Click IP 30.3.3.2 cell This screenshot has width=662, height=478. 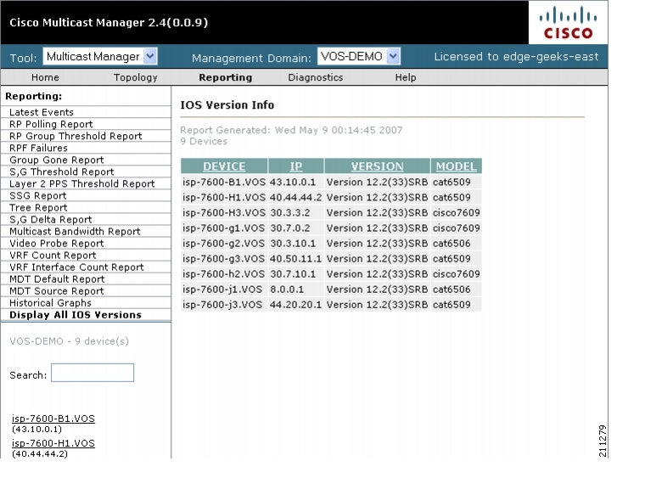pos(296,212)
